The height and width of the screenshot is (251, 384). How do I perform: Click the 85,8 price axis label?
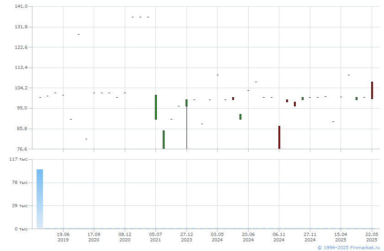tap(22, 129)
